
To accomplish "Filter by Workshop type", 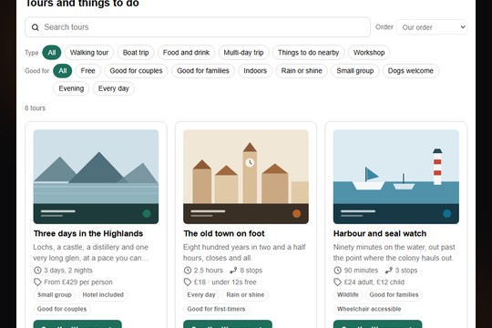I will click(369, 53).
